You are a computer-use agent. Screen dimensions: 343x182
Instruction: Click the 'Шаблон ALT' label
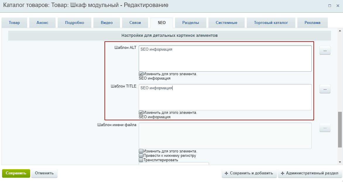click(125, 47)
